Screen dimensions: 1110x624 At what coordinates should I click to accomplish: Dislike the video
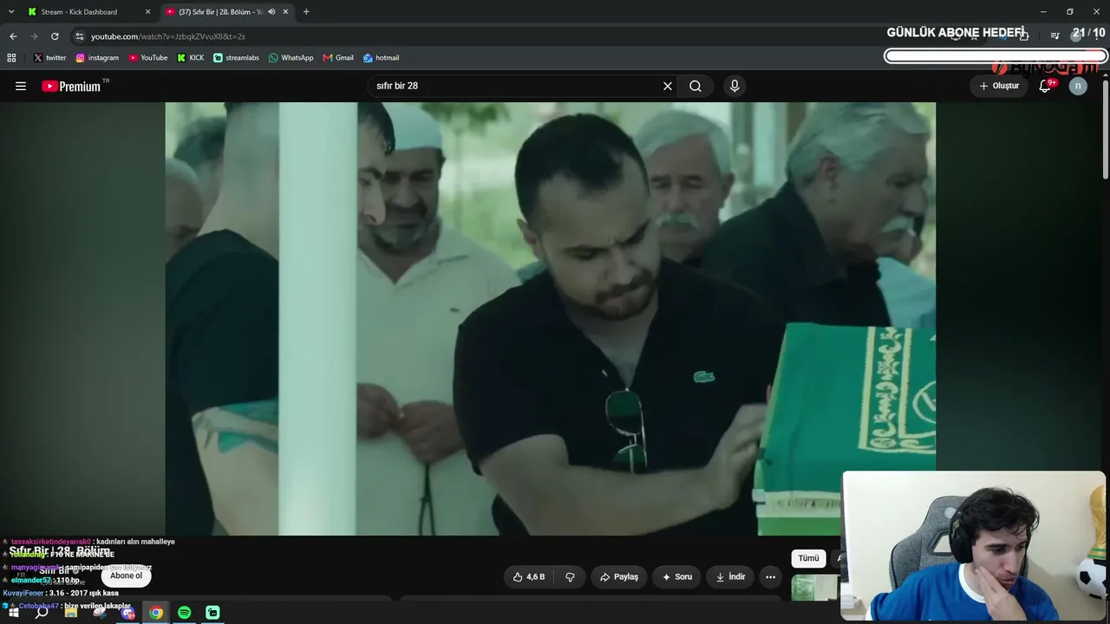point(571,576)
